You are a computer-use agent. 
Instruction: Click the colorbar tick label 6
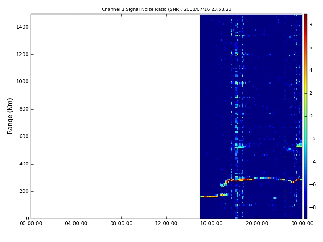click(311, 48)
